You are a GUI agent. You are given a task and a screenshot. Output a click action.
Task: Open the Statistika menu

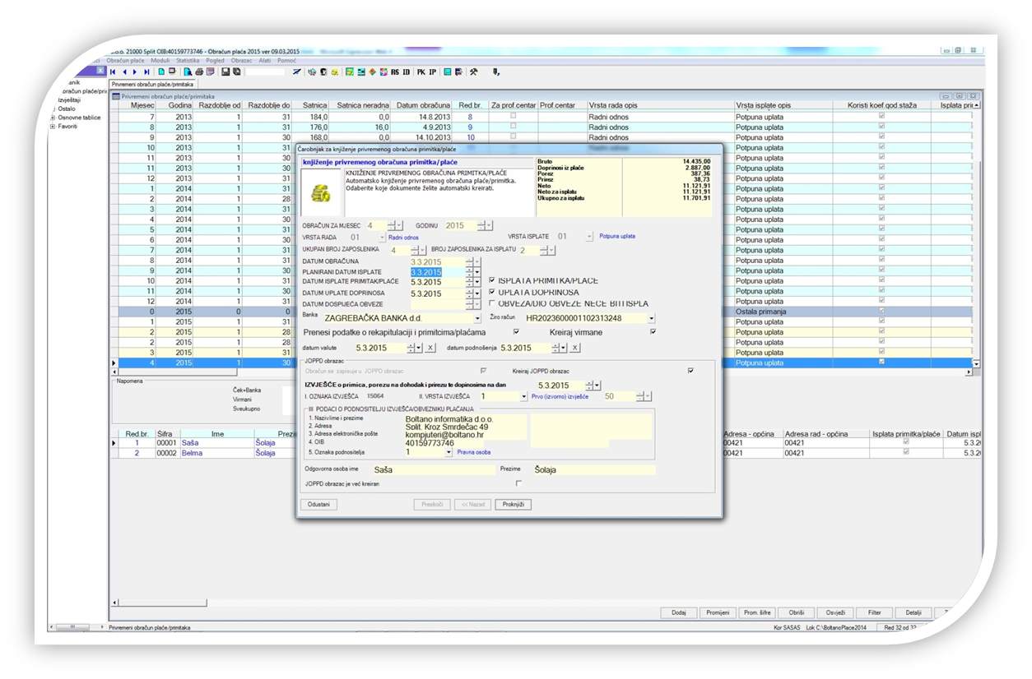(x=188, y=60)
